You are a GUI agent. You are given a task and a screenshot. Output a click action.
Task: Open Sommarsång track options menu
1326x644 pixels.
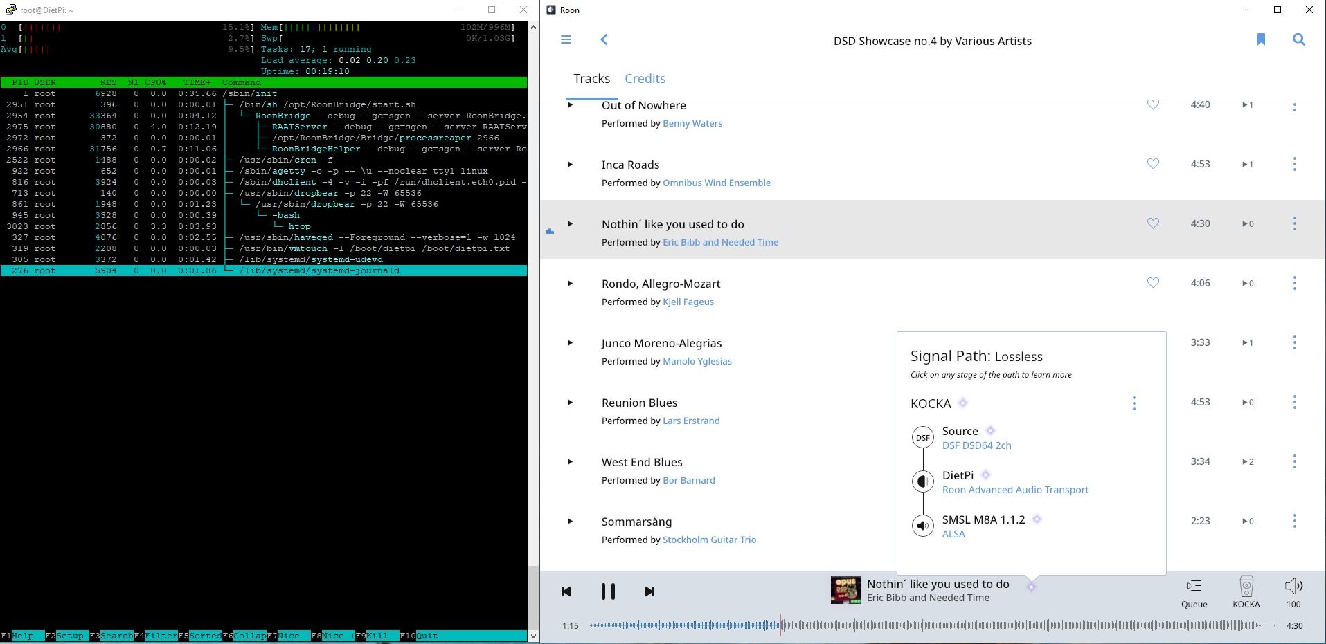click(1294, 522)
